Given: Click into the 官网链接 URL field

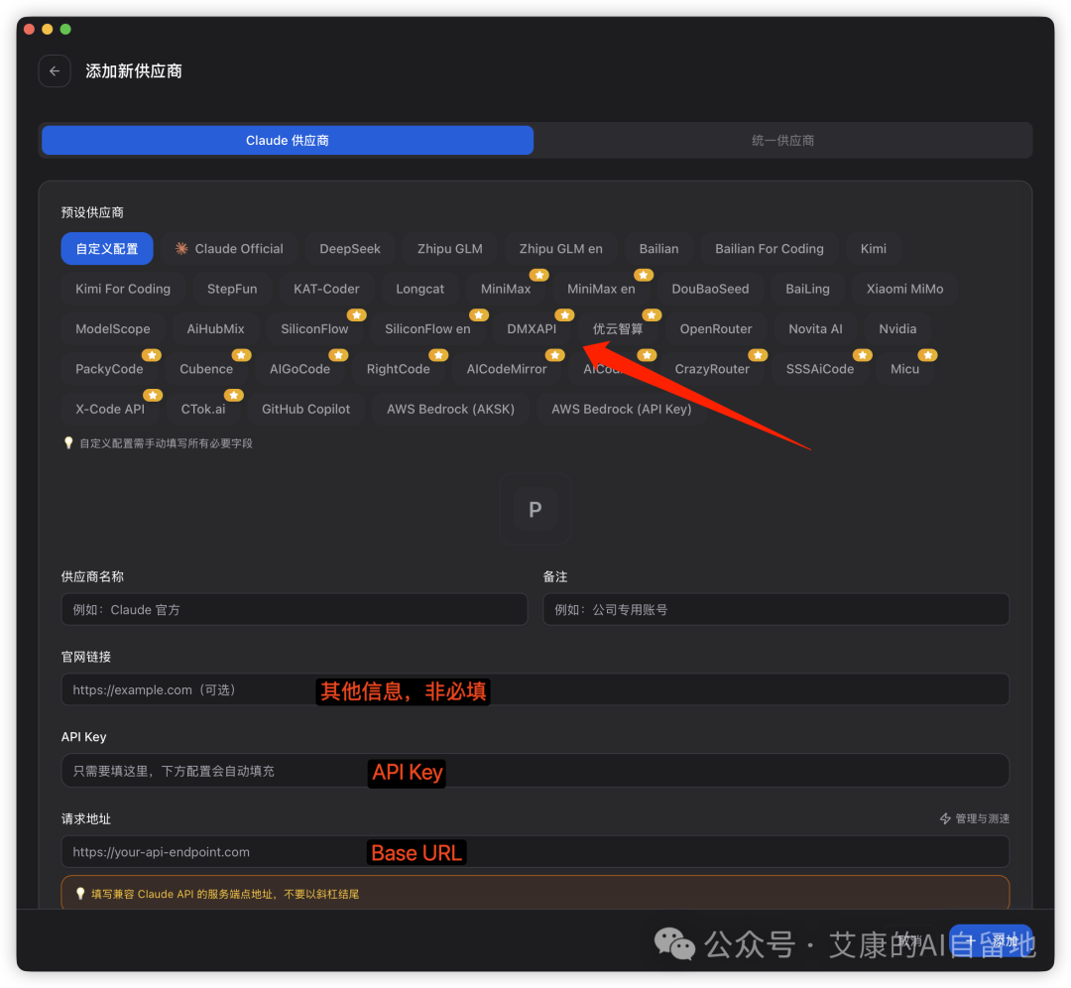Looking at the screenshot, I should [x=535, y=689].
